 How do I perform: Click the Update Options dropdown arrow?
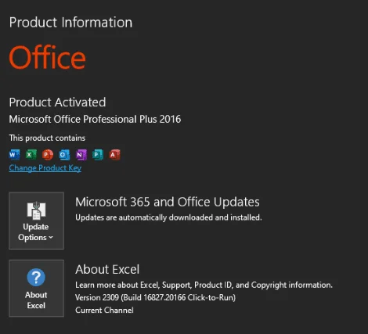click(51, 237)
